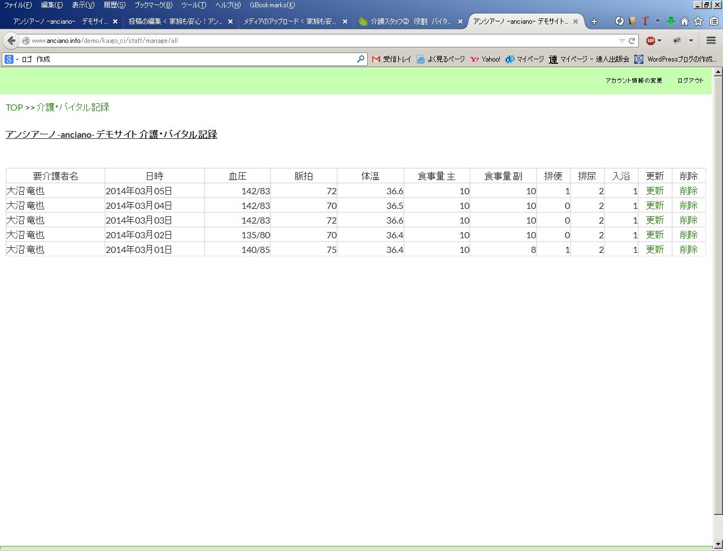Reload the page with the refresh icon
The width and height of the screenshot is (723, 551).
(x=632, y=41)
